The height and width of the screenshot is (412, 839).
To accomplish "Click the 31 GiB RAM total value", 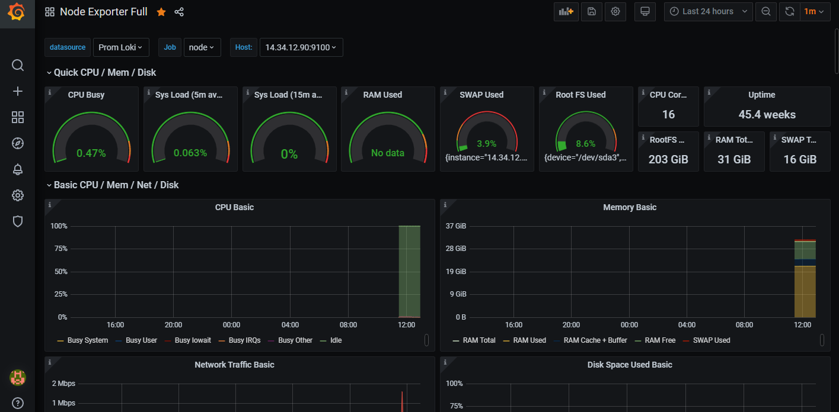I will tap(734, 159).
